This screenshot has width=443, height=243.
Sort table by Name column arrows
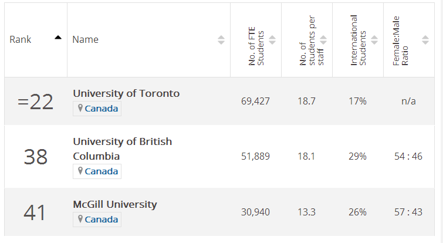click(221, 40)
